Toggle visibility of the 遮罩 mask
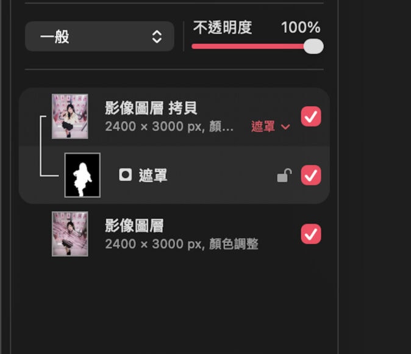Image resolution: width=411 pixels, height=354 pixels. 311,175
